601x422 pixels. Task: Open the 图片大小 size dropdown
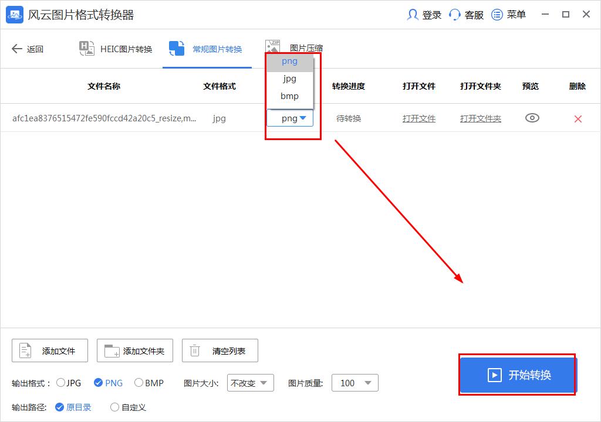(x=251, y=383)
